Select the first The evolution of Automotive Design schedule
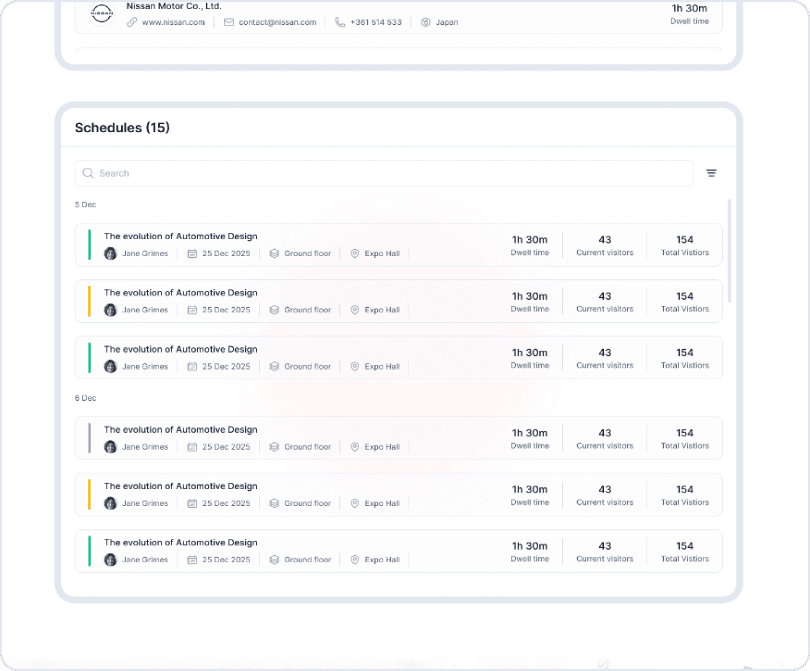Image resolution: width=810 pixels, height=671 pixels. [180, 236]
